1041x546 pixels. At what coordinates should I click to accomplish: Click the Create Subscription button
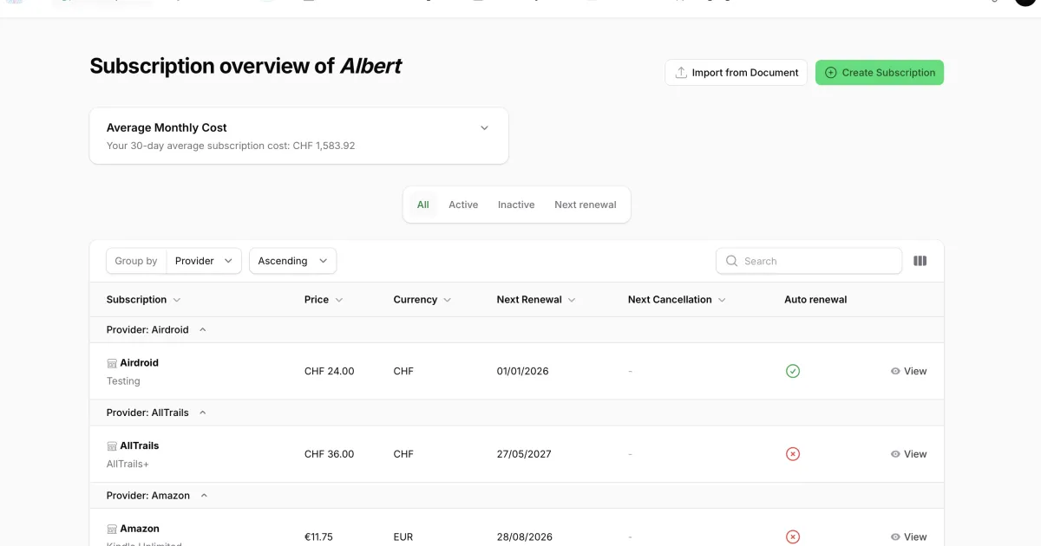click(x=880, y=73)
